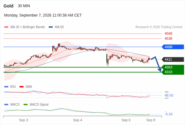Select the green 4333 support price tag

pos(173,72)
